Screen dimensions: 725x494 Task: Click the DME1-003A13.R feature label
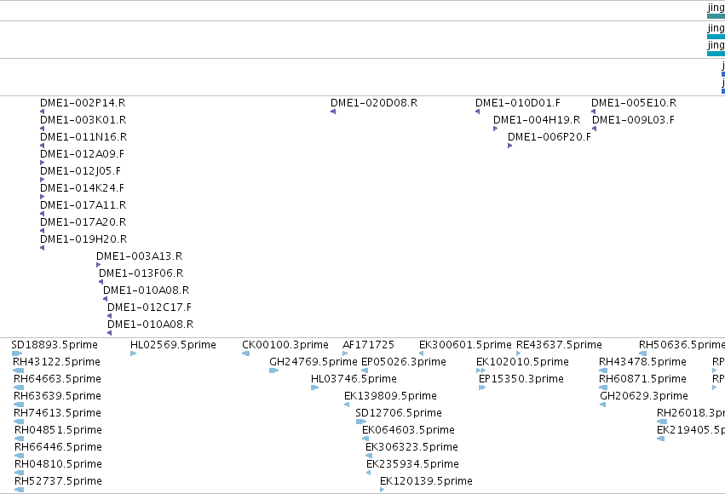tap(139, 256)
